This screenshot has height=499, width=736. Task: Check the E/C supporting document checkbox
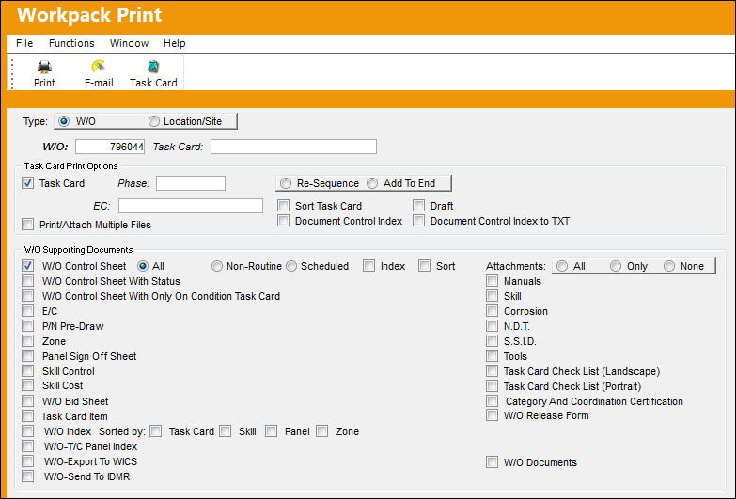pyautogui.click(x=27, y=311)
